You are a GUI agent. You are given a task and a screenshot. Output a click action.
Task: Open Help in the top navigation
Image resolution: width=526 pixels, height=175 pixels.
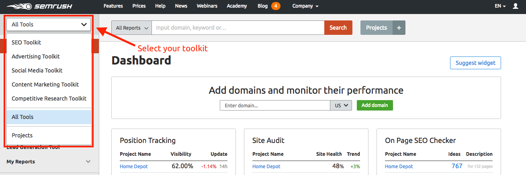pos(160,6)
